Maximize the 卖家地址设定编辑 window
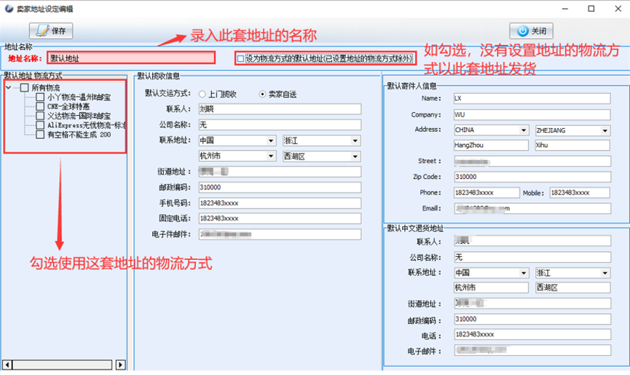The image size is (630, 375). click(591, 9)
